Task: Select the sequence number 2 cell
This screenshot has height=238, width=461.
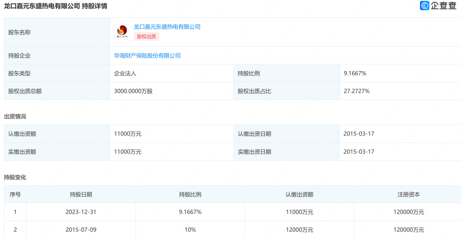Action: point(15,229)
